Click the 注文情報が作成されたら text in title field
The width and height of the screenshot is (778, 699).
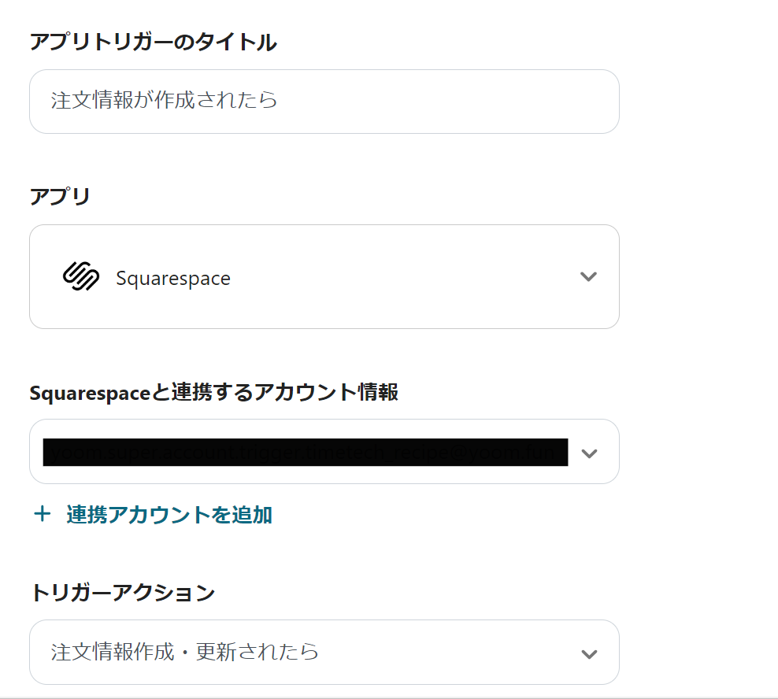tap(164, 101)
